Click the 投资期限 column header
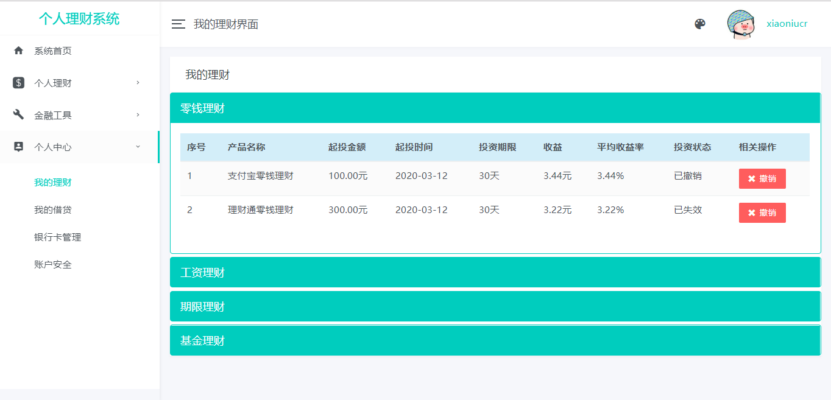 498,147
